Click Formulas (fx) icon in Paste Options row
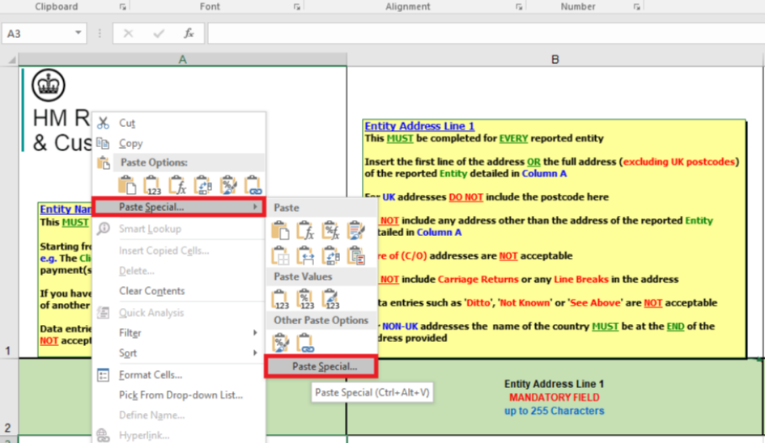The image size is (765, 443). coord(177,185)
